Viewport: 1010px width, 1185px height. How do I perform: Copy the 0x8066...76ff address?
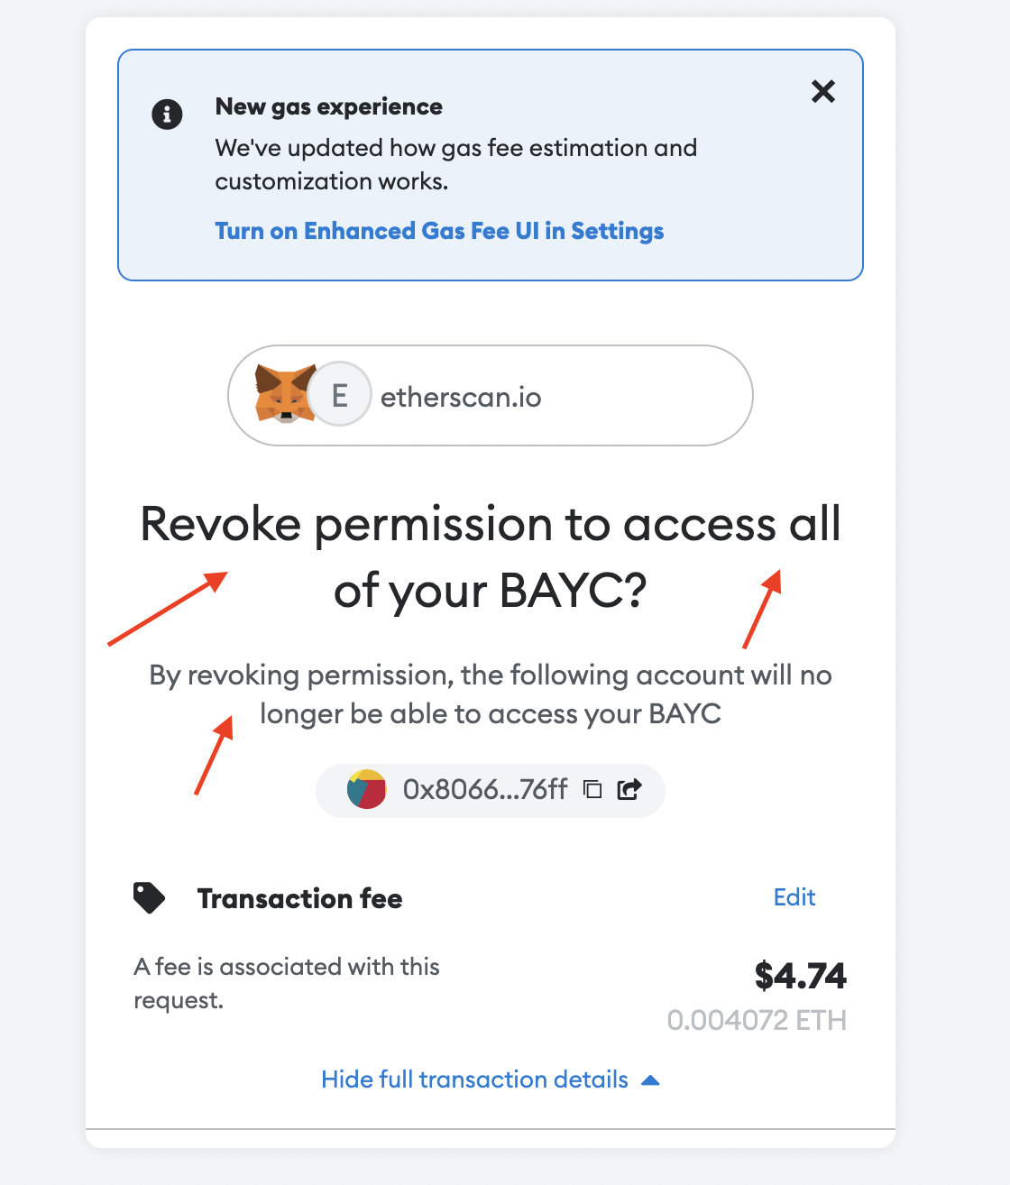click(x=592, y=790)
